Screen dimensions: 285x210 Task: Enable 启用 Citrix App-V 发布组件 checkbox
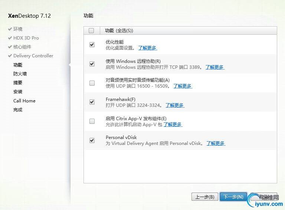click(92, 121)
